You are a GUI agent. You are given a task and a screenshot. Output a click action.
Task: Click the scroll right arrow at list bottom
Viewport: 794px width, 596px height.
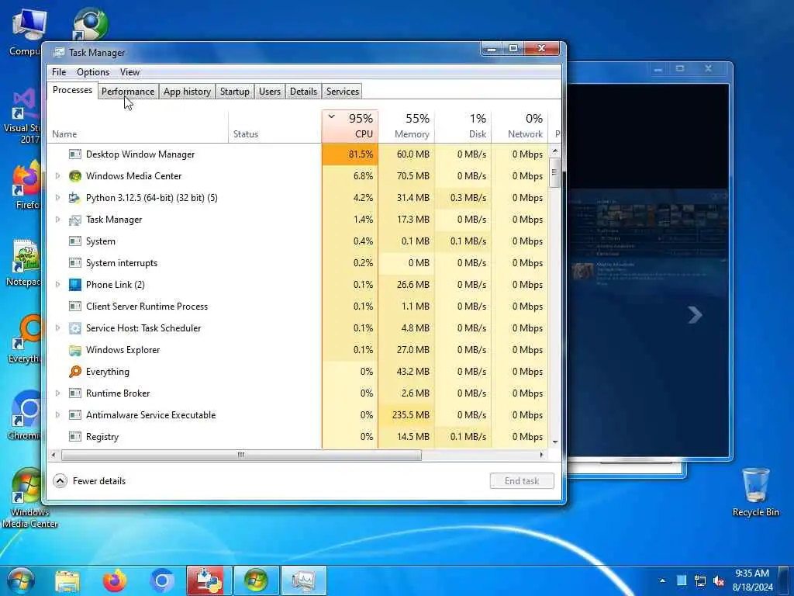541,455
